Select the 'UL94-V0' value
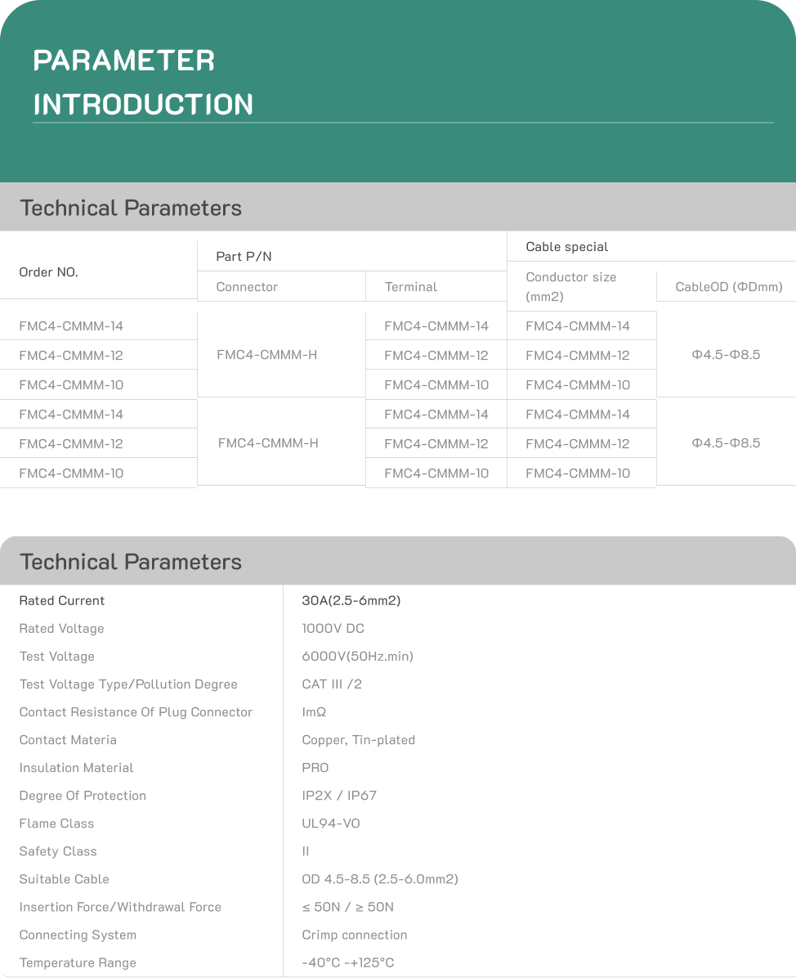The height and width of the screenshot is (978, 796). pos(330,823)
